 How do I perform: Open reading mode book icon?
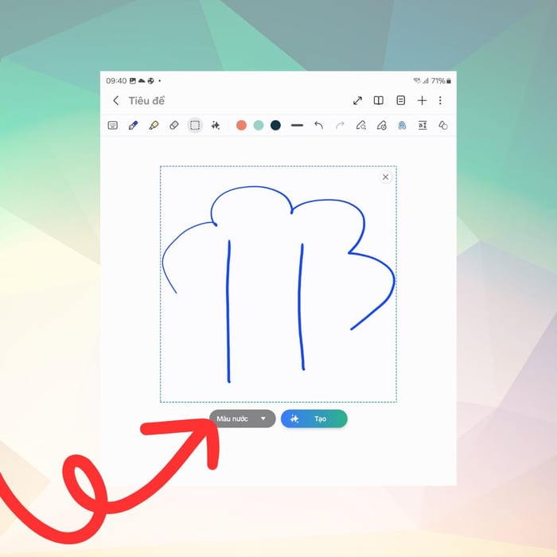point(379,100)
